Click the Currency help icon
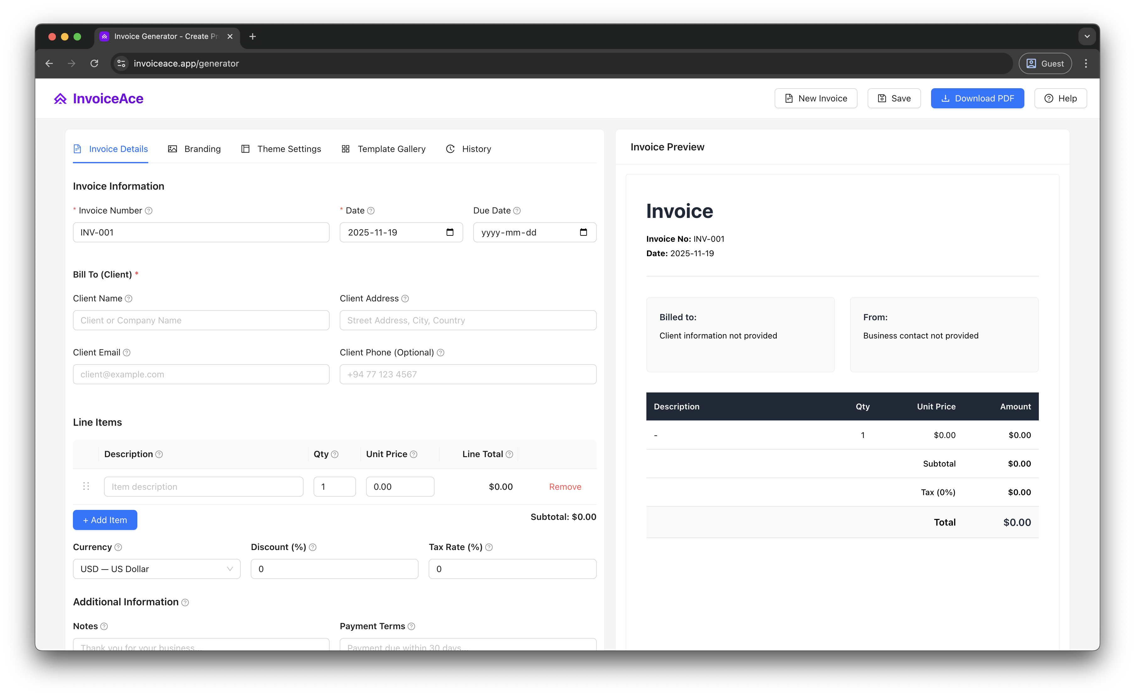The width and height of the screenshot is (1135, 697). tap(118, 547)
